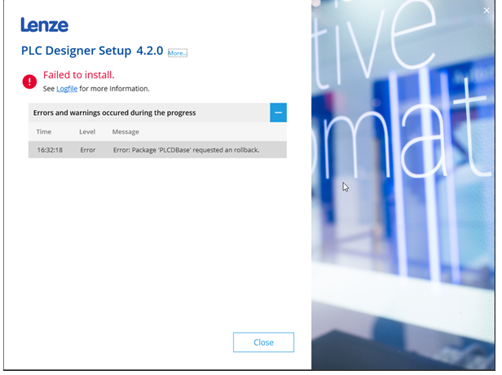Image resolution: width=502 pixels, height=375 pixels.
Task: Click the 'Failed to install.' text
Action: coord(79,75)
